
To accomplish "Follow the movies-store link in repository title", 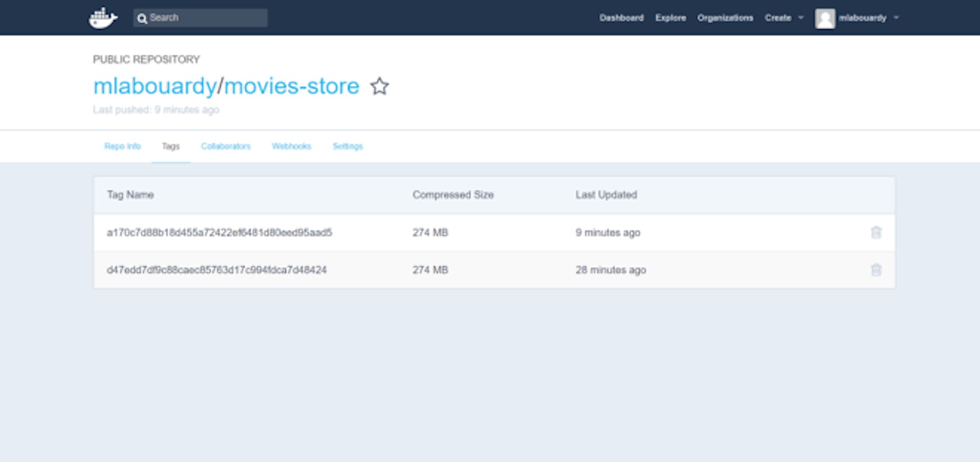I will point(291,86).
